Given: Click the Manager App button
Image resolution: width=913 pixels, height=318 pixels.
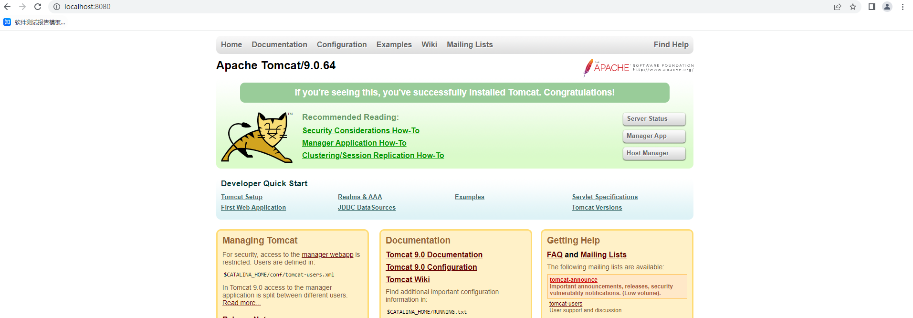Looking at the screenshot, I should [654, 136].
